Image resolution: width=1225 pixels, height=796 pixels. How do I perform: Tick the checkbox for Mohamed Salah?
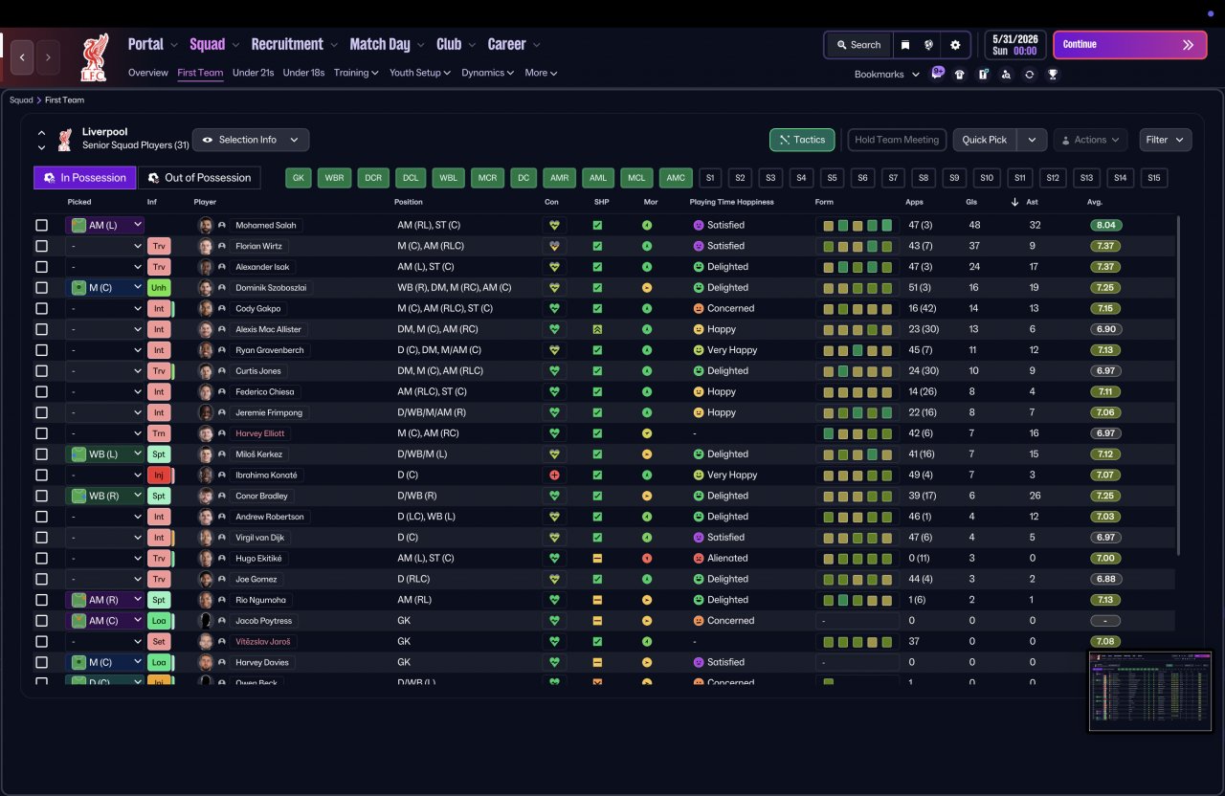[41, 226]
